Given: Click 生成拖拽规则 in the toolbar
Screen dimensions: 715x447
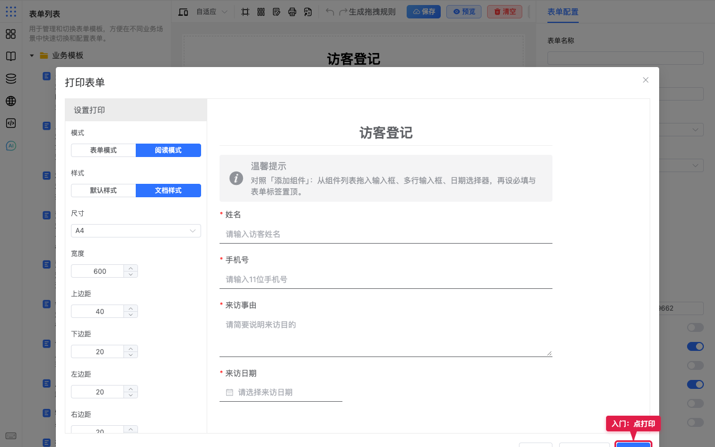Looking at the screenshot, I should [372, 12].
